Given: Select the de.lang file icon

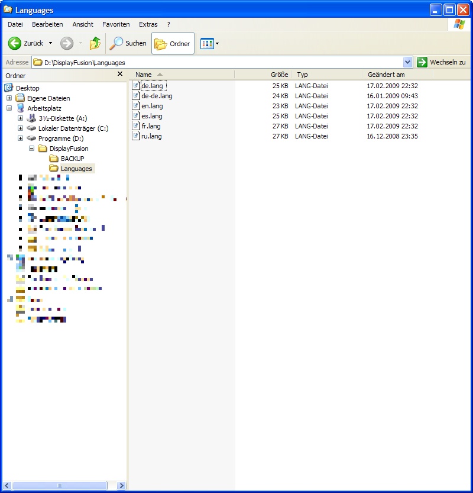Looking at the screenshot, I should tap(136, 86).
